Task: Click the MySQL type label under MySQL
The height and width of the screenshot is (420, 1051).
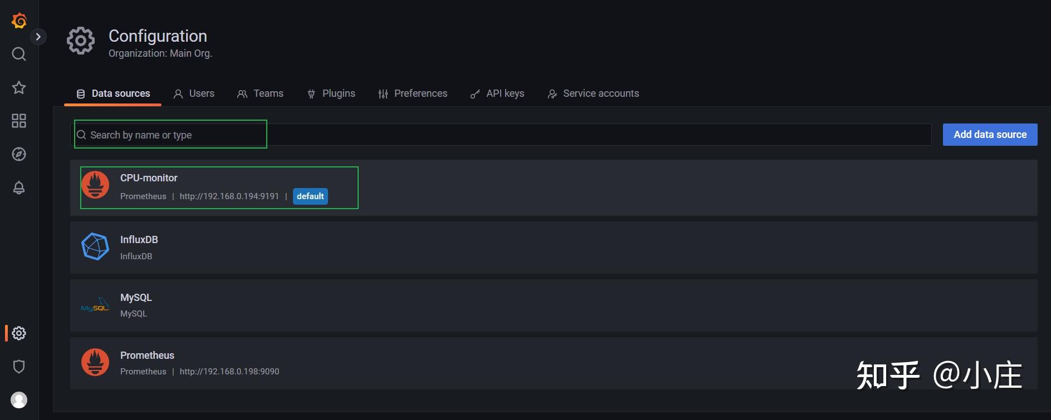Action: click(134, 314)
